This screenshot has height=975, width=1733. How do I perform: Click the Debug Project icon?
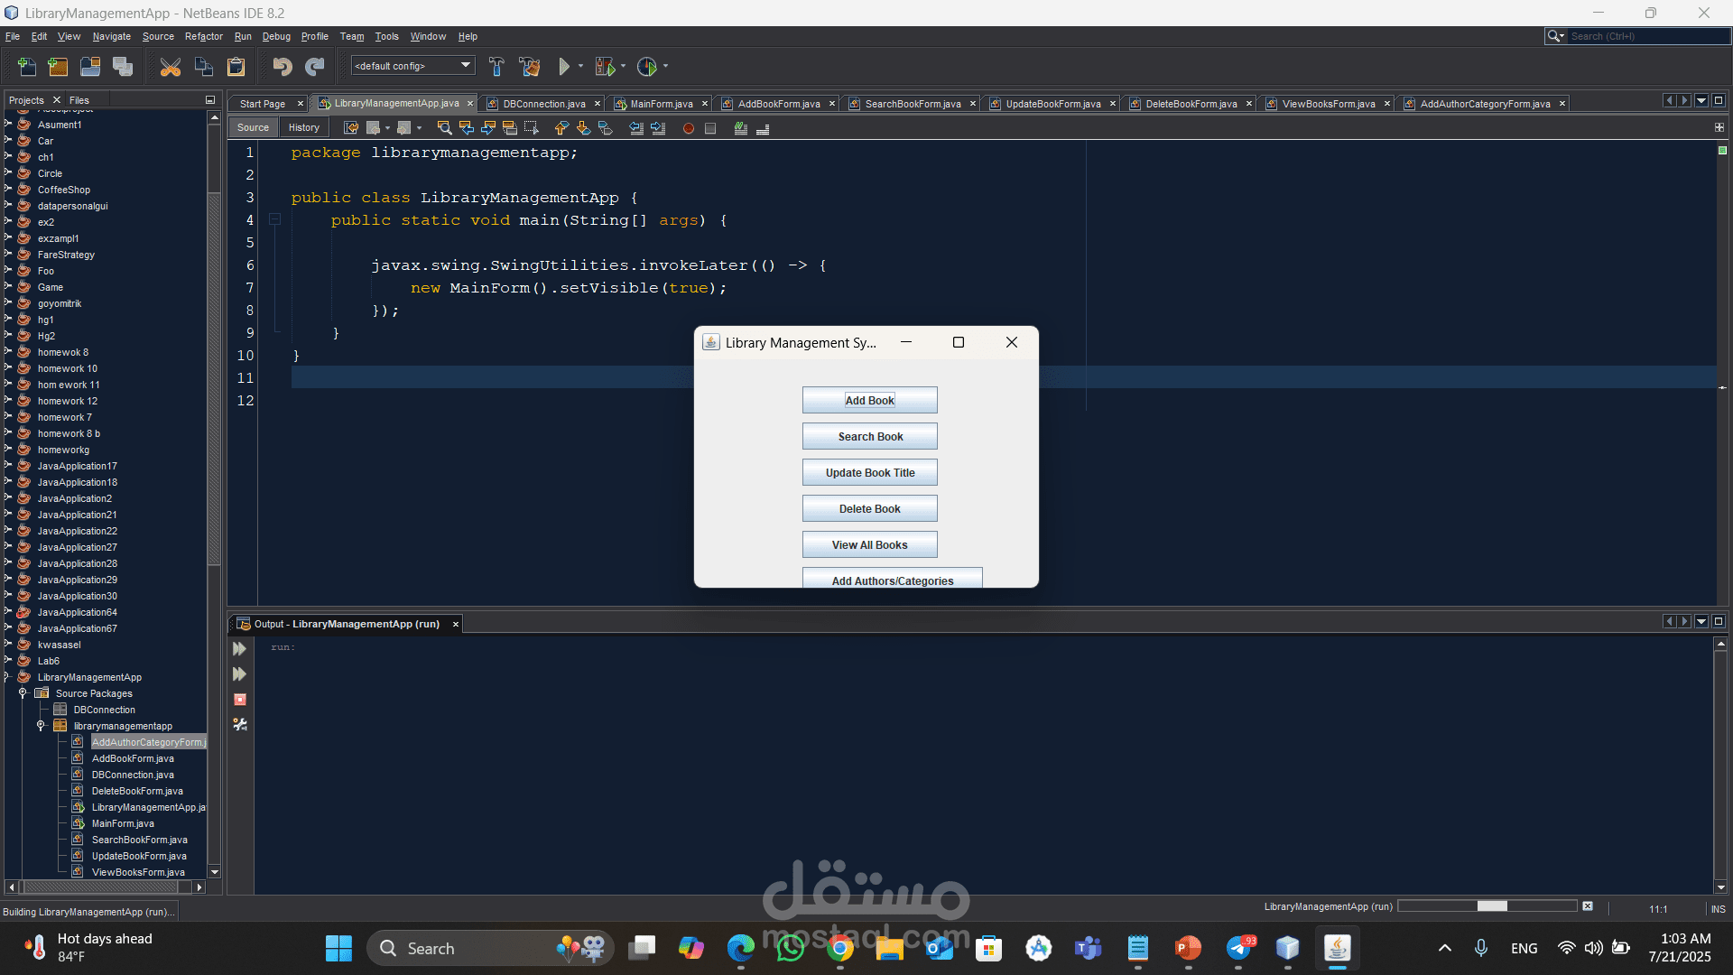point(605,66)
